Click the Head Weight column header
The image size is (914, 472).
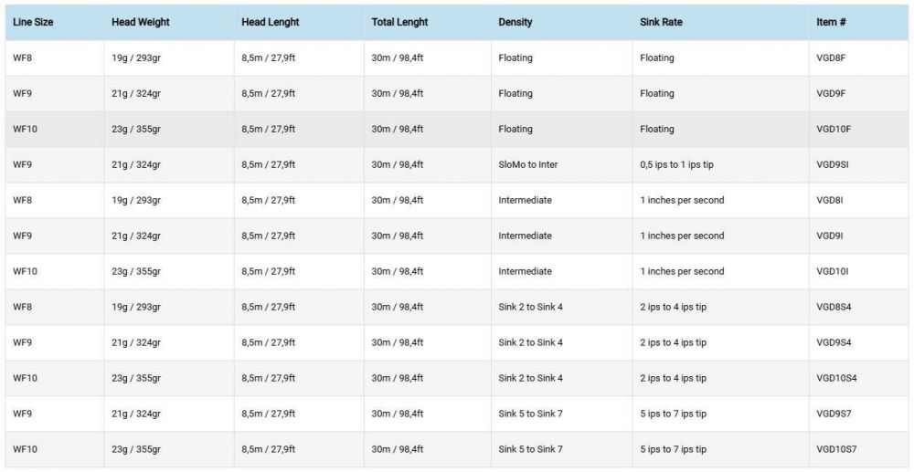[140, 22]
